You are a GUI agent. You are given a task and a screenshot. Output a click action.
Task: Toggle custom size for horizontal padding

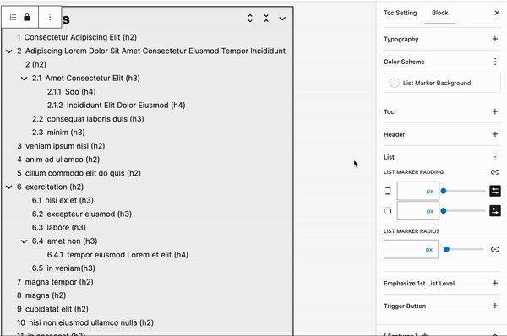click(x=495, y=211)
